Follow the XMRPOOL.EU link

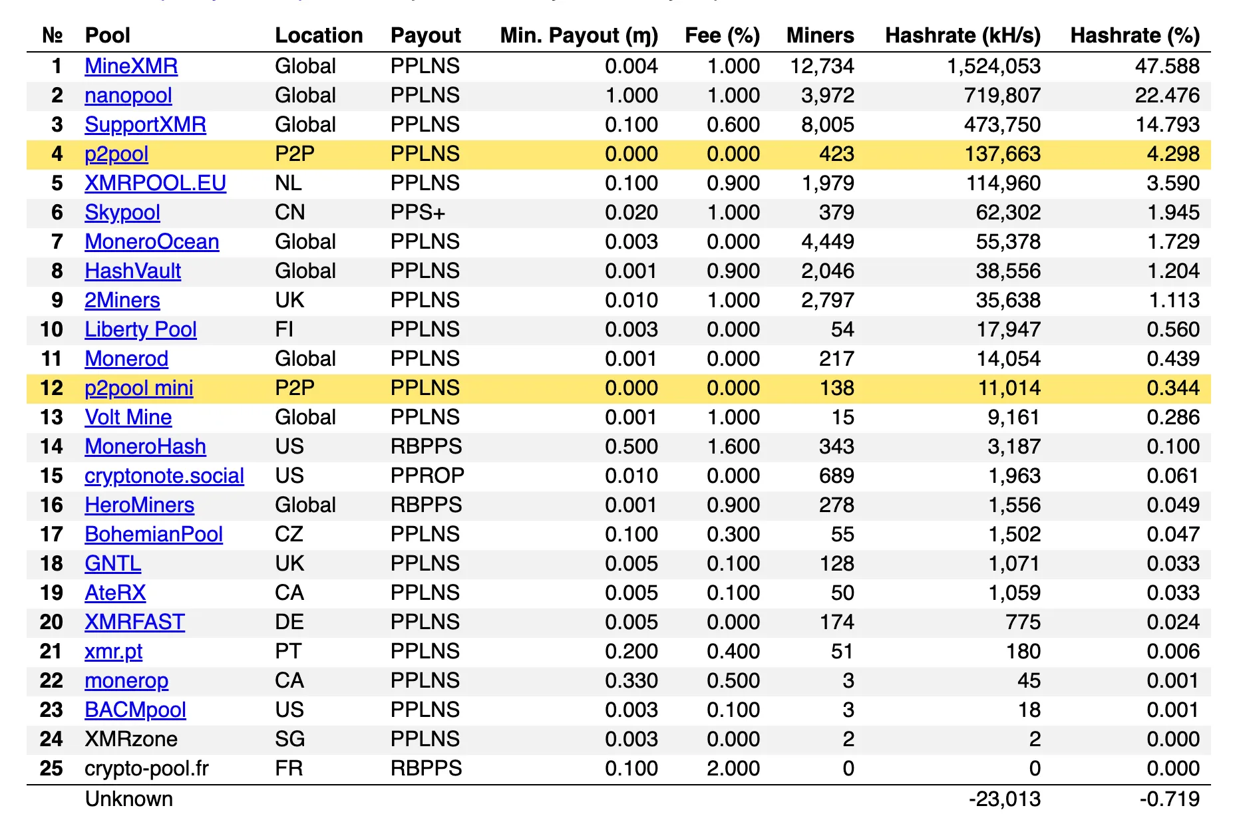click(x=155, y=183)
